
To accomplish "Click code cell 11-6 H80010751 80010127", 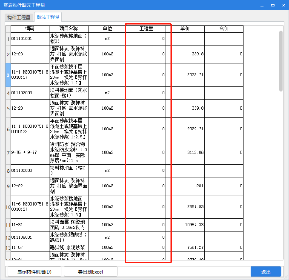I will [x=30, y=207].
